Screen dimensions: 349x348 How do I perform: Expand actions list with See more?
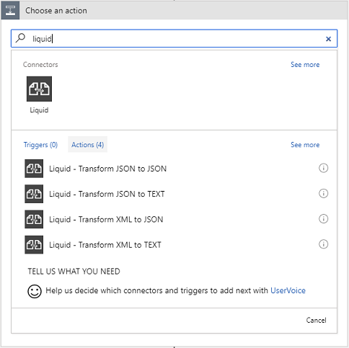[305, 145]
